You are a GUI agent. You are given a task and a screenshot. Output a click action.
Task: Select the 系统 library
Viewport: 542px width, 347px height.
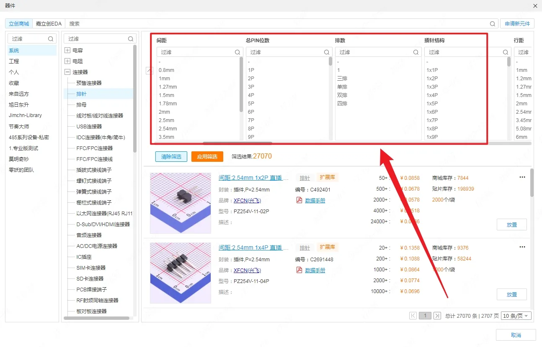point(32,51)
